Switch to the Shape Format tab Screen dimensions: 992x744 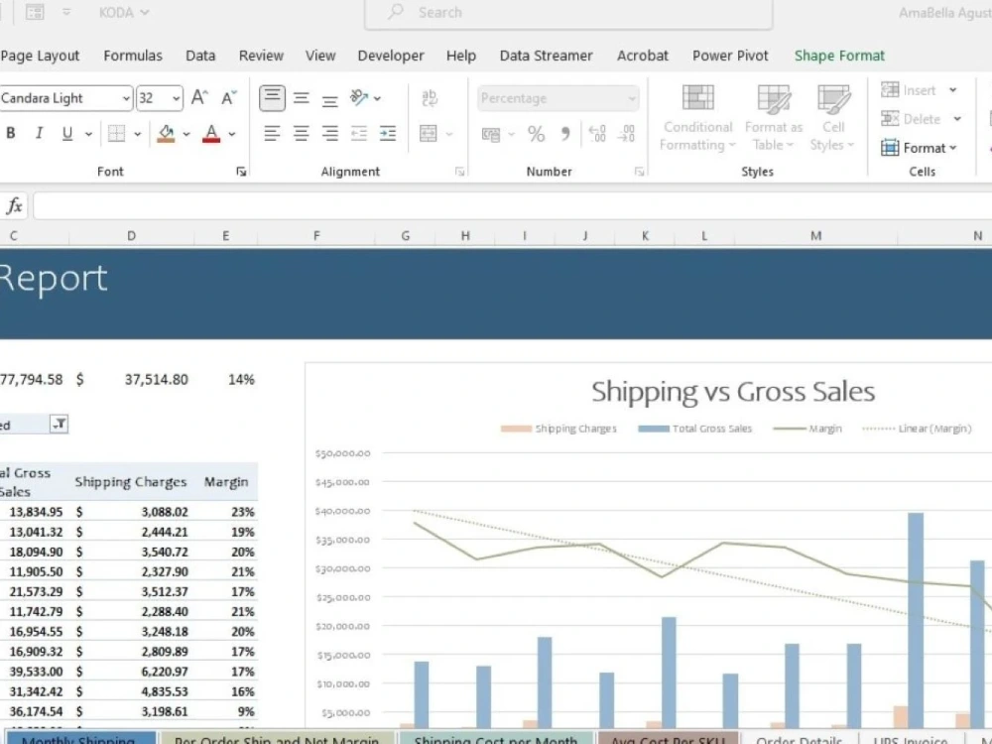839,56
